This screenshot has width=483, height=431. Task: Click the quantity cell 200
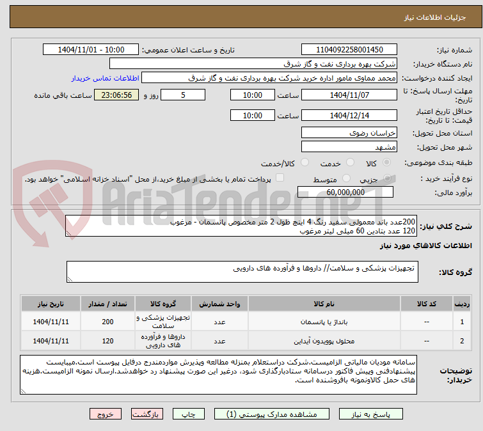coord(108,322)
